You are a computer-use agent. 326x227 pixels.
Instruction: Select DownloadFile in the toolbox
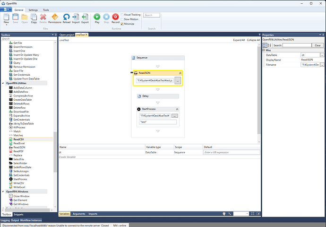click(21, 112)
